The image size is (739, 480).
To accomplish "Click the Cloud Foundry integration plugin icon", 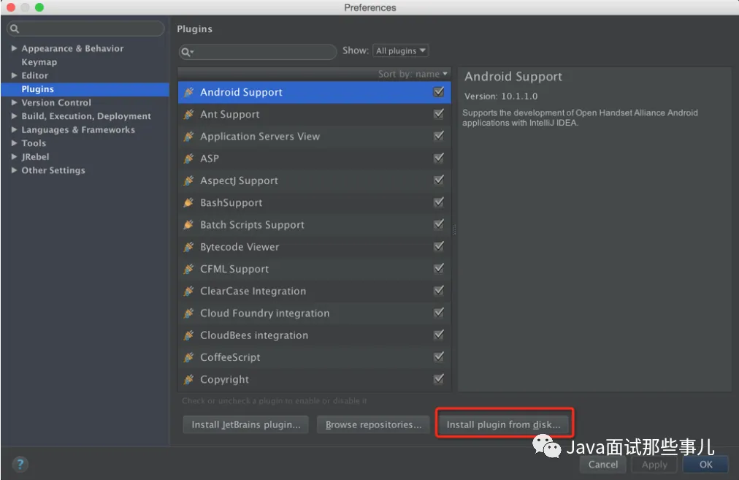I will [188, 313].
